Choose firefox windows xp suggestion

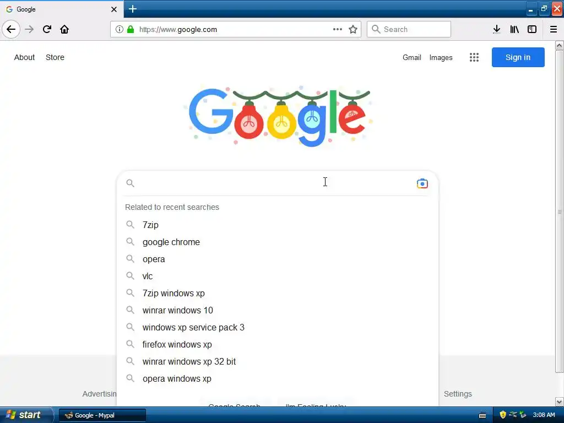tap(277, 344)
